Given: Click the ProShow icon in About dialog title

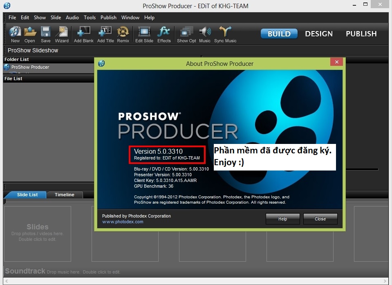Looking at the screenshot, I should 101,63.
